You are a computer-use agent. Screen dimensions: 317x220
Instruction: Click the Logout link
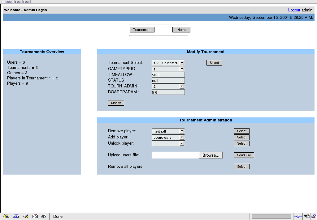click(294, 10)
